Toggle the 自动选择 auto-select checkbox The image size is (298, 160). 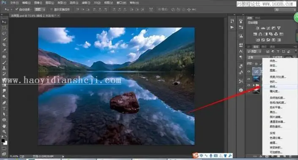17,9
